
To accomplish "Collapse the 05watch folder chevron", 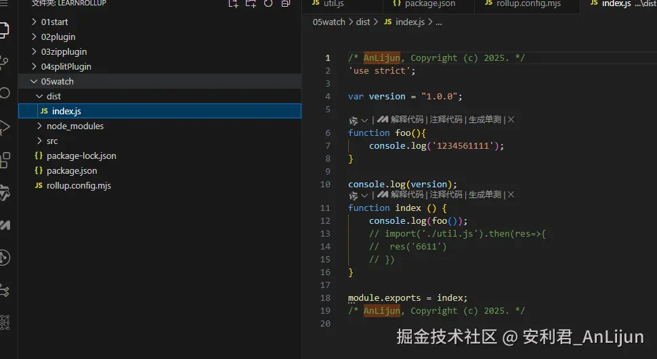I will [34, 82].
